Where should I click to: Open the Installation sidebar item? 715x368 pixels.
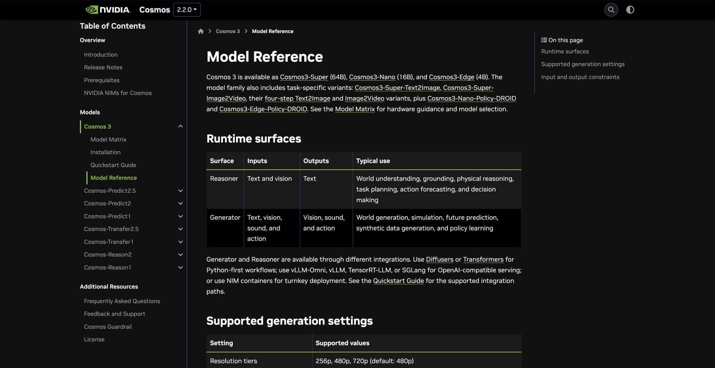click(x=105, y=152)
